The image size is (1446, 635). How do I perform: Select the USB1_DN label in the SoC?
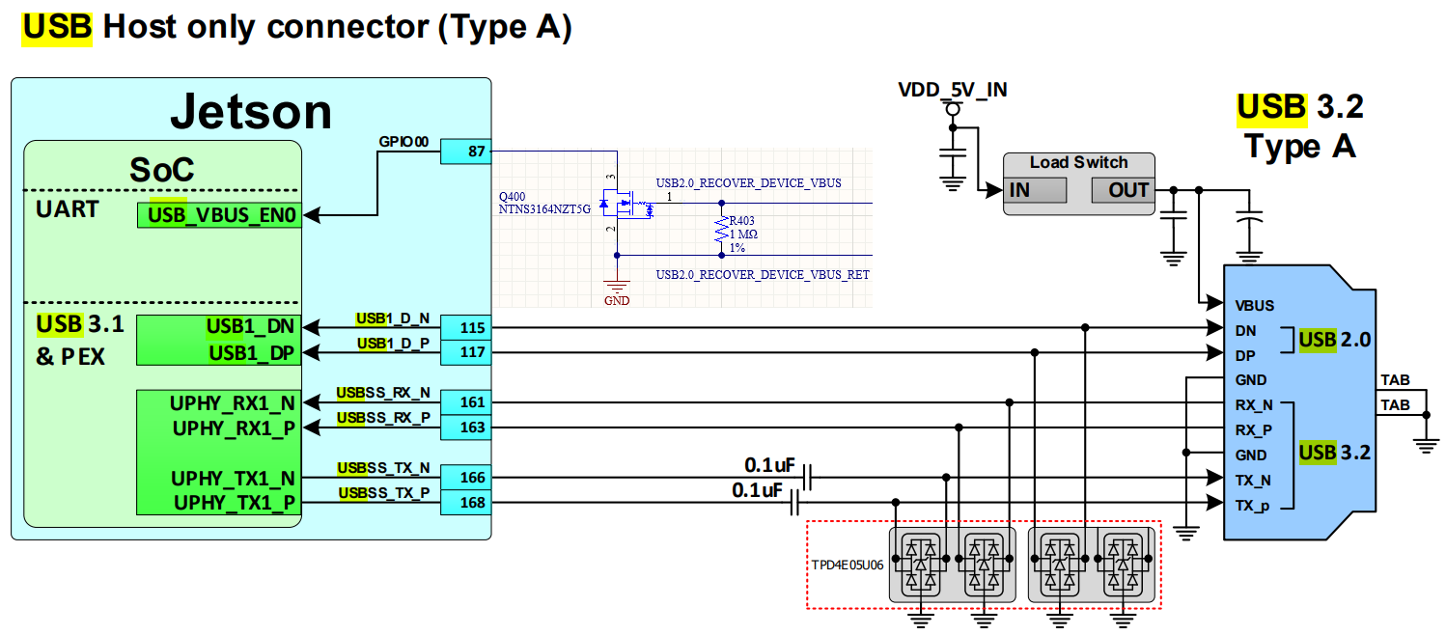coord(250,326)
